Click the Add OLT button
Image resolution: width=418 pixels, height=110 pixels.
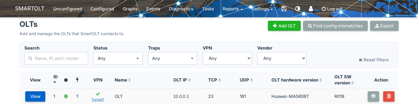point(284,26)
